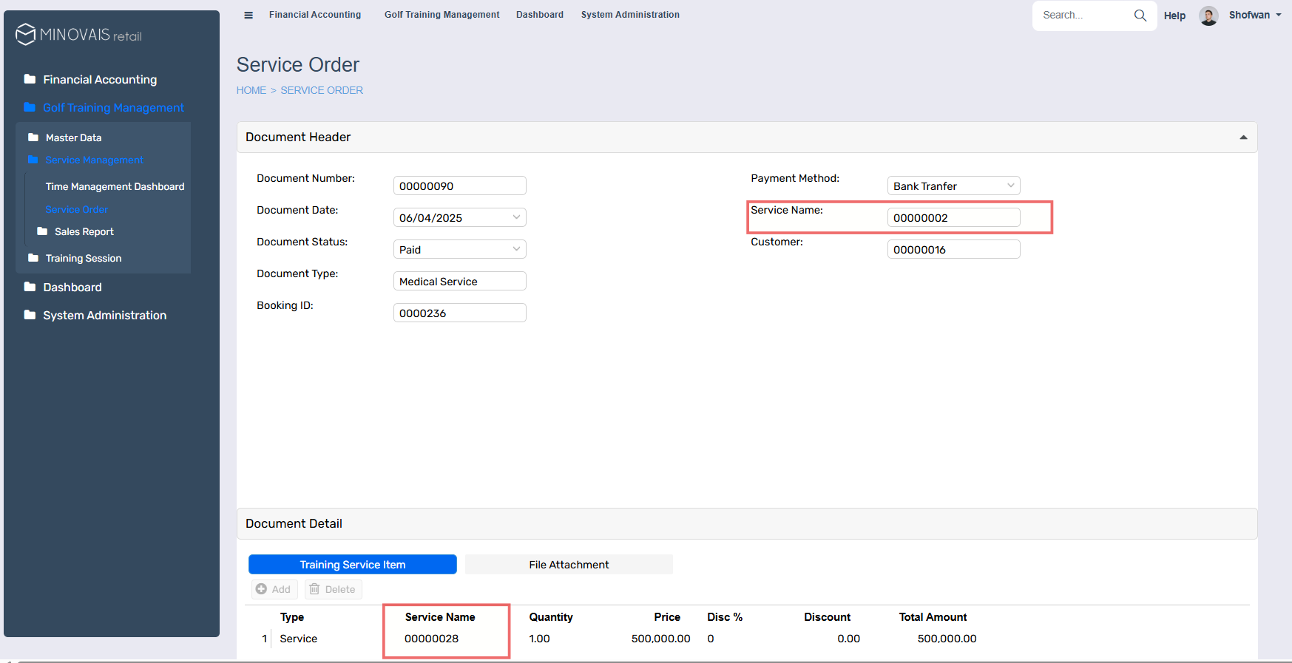Open Dashboard top menu
Image resolution: width=1292 pixels, height=663 pixels.
540,15
